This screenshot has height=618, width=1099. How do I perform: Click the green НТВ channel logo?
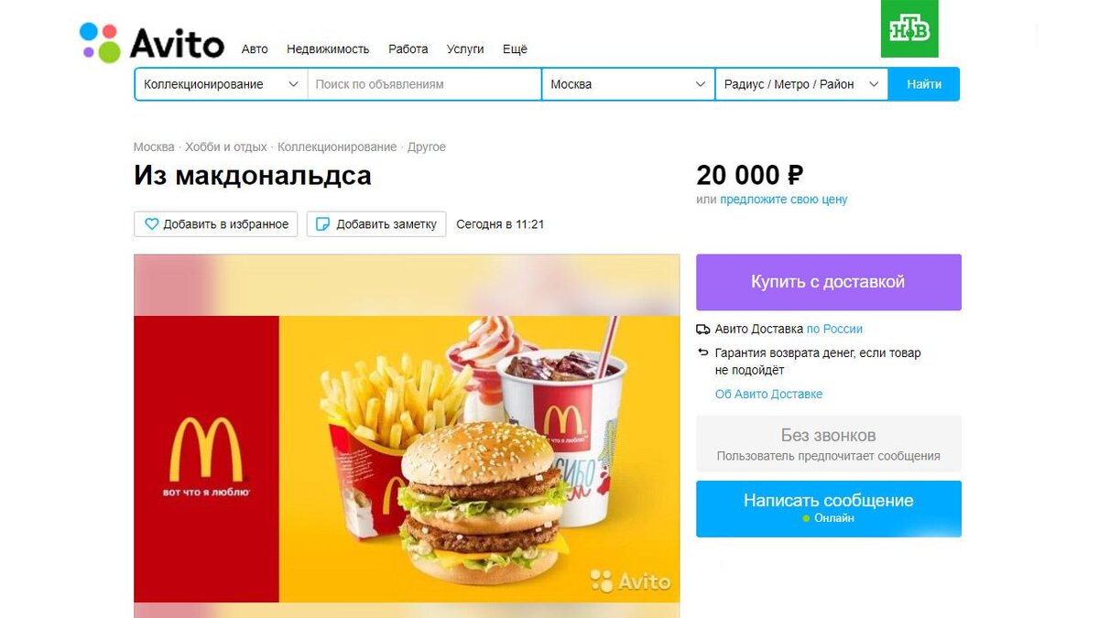(x=909, y=28)
